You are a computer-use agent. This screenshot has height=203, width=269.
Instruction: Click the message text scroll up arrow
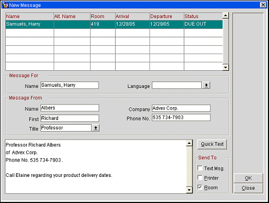coord(189,143)
